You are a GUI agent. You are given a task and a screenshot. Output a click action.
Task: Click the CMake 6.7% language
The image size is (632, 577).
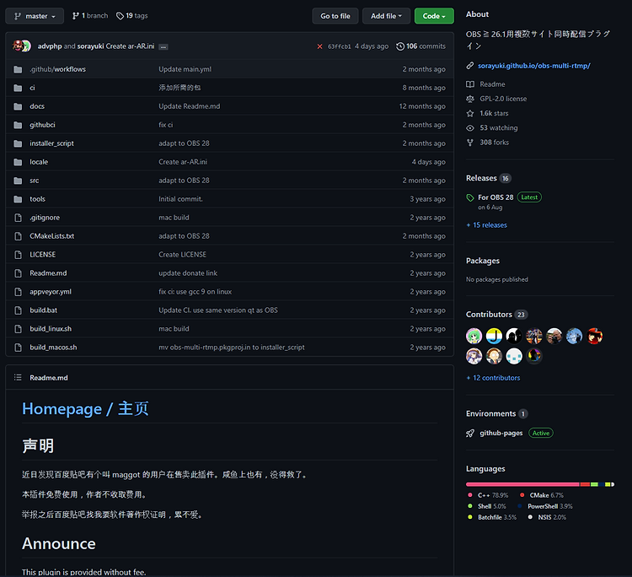coord(542,495)
